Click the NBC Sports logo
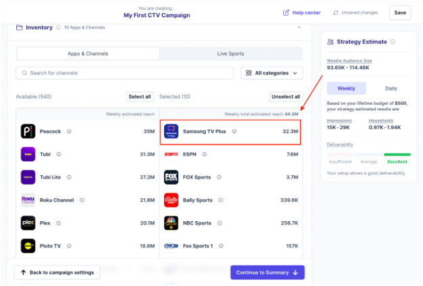This screenshot has height=286, width=423. [171, 223]
